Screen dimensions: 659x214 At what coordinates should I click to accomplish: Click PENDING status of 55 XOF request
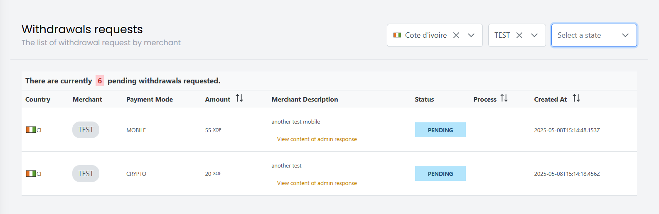point(440,130)
